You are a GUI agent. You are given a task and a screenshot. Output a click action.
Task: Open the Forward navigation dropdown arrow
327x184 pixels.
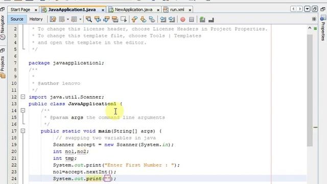(x=80, y=19)
